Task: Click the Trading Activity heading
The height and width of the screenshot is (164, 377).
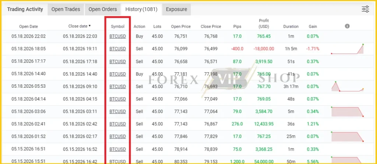Action: pyautogui.click(x=25, y=9)
